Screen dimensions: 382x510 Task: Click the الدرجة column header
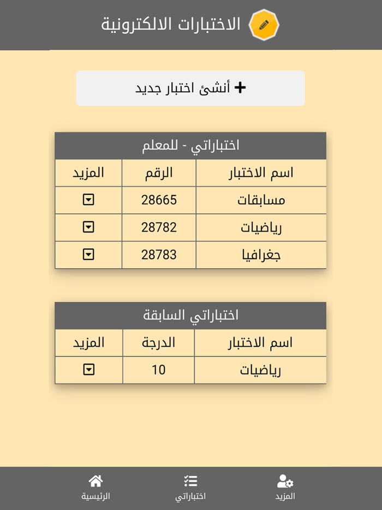[159, 343]
